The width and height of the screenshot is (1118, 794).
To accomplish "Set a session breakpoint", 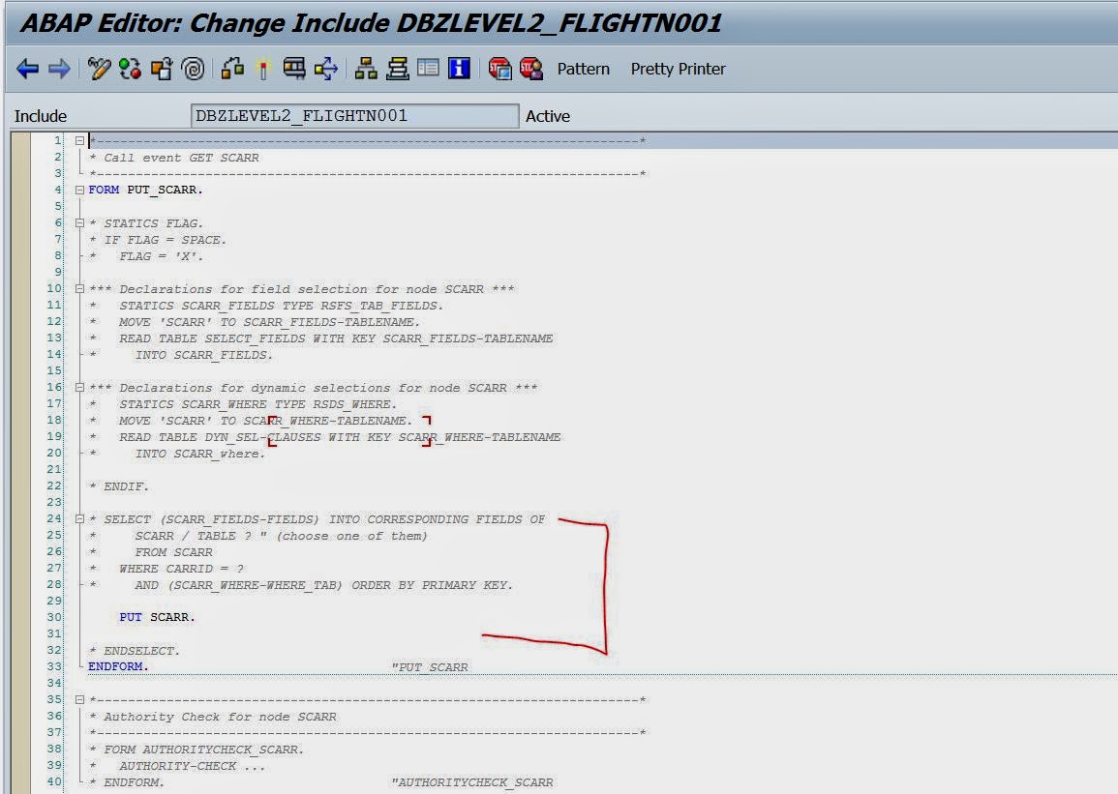I will pyautogui.click(x=500, y=68).
